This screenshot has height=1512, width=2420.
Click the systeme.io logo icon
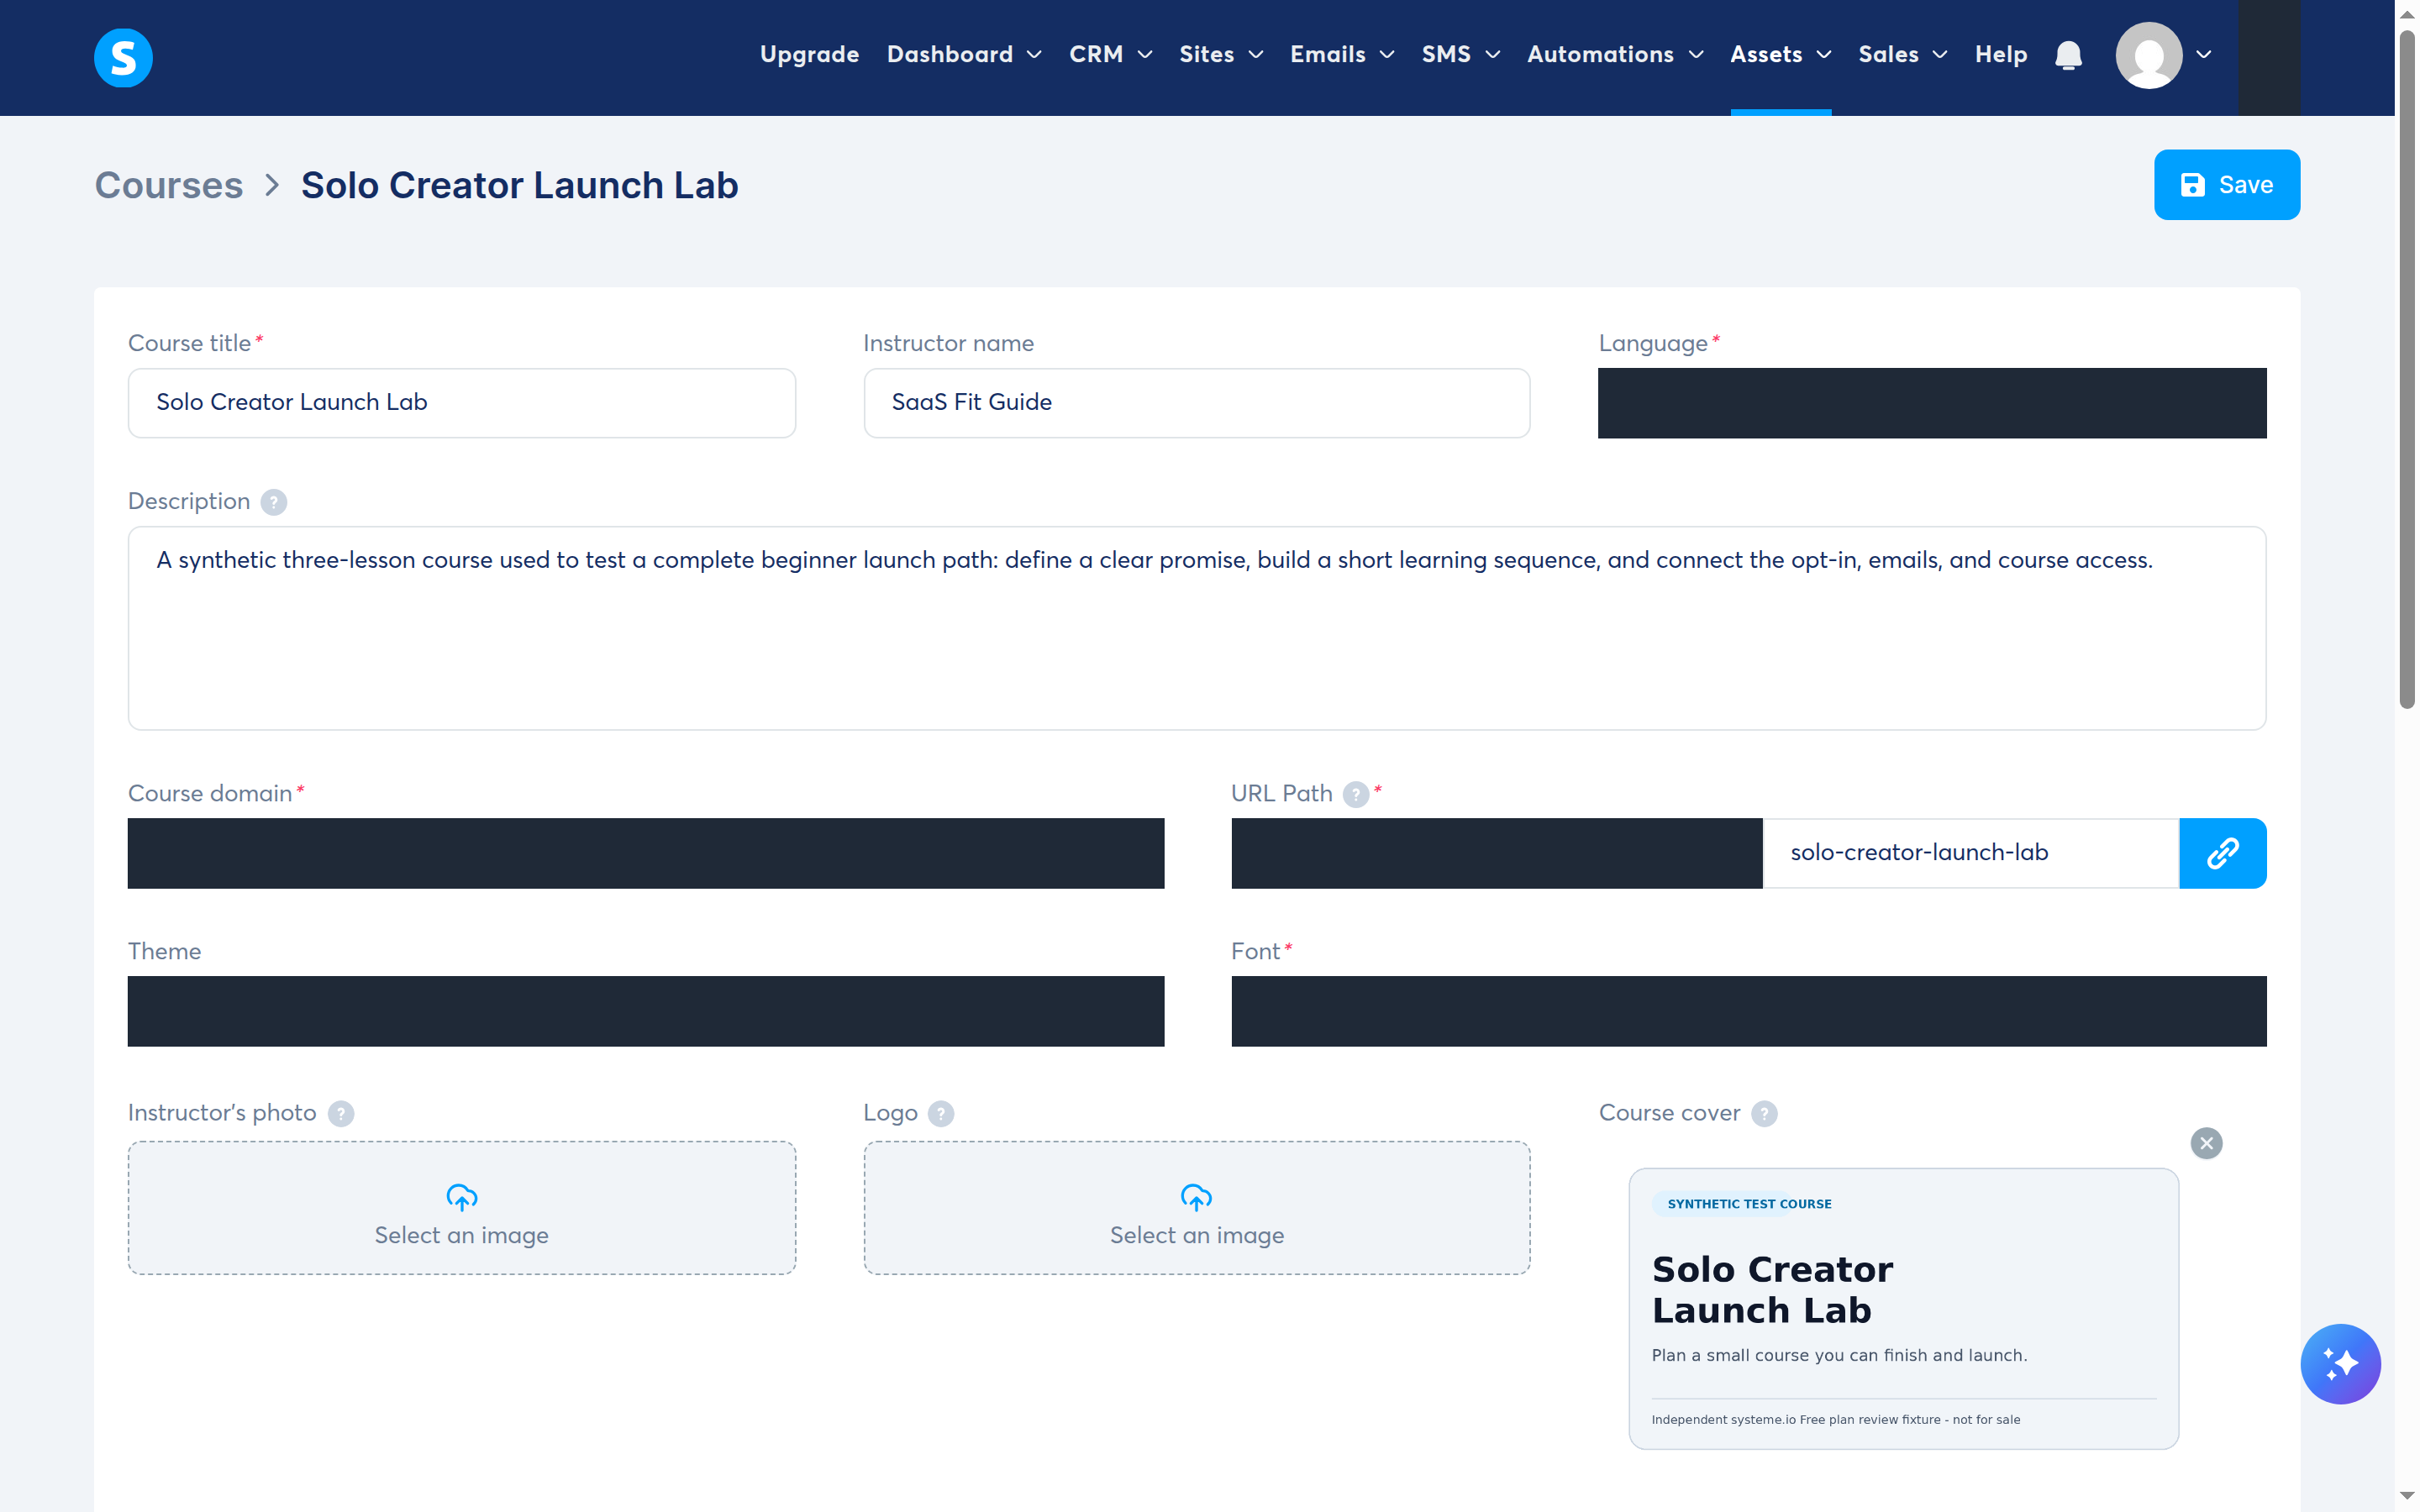(x=123, y=57)
